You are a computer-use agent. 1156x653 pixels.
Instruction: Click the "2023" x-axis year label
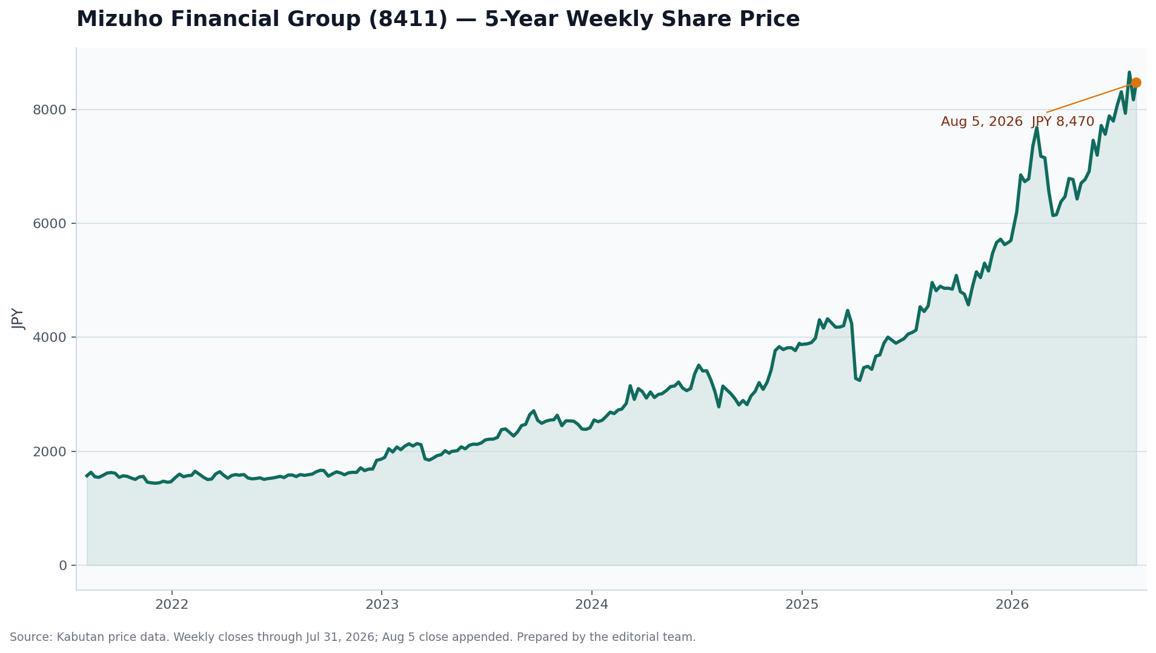pos(382,605)
